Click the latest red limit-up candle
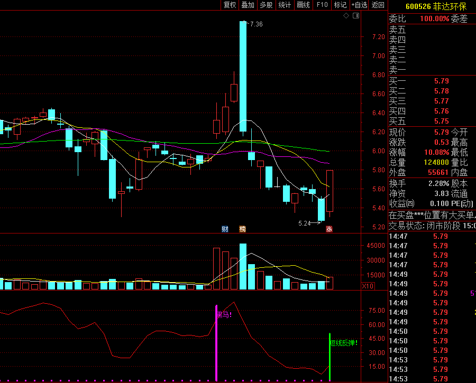 click(329, 191)
